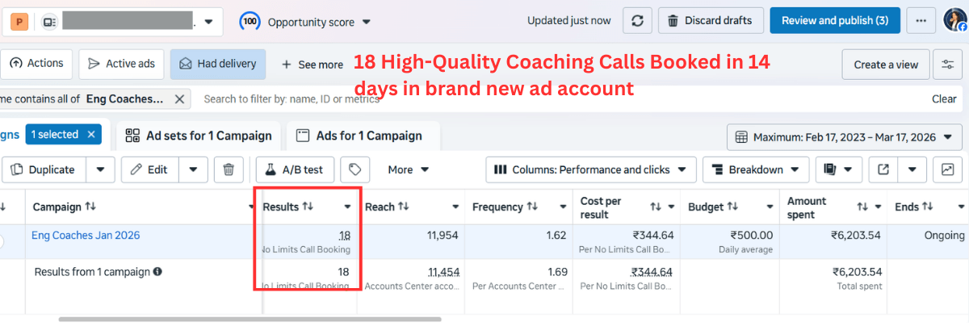Sort by the Frequency column
Image resolution: width=969 pixels, height=326 pixels.
[532, 207]
